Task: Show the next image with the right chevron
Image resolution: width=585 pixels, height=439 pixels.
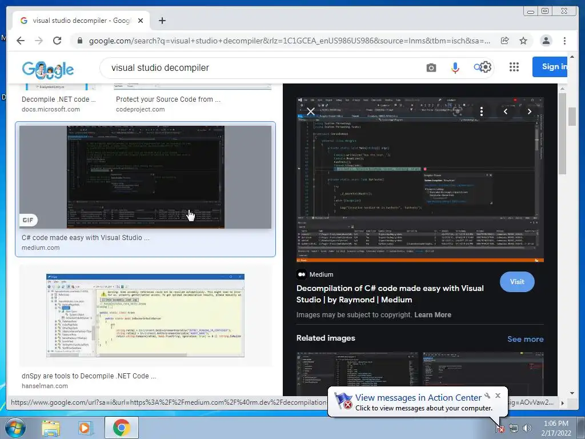Action: 530,111
